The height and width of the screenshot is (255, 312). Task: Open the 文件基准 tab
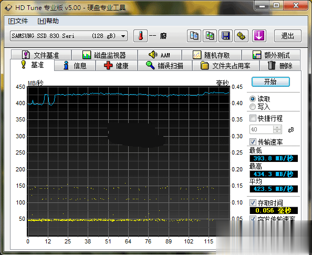(x=41, y=55)
